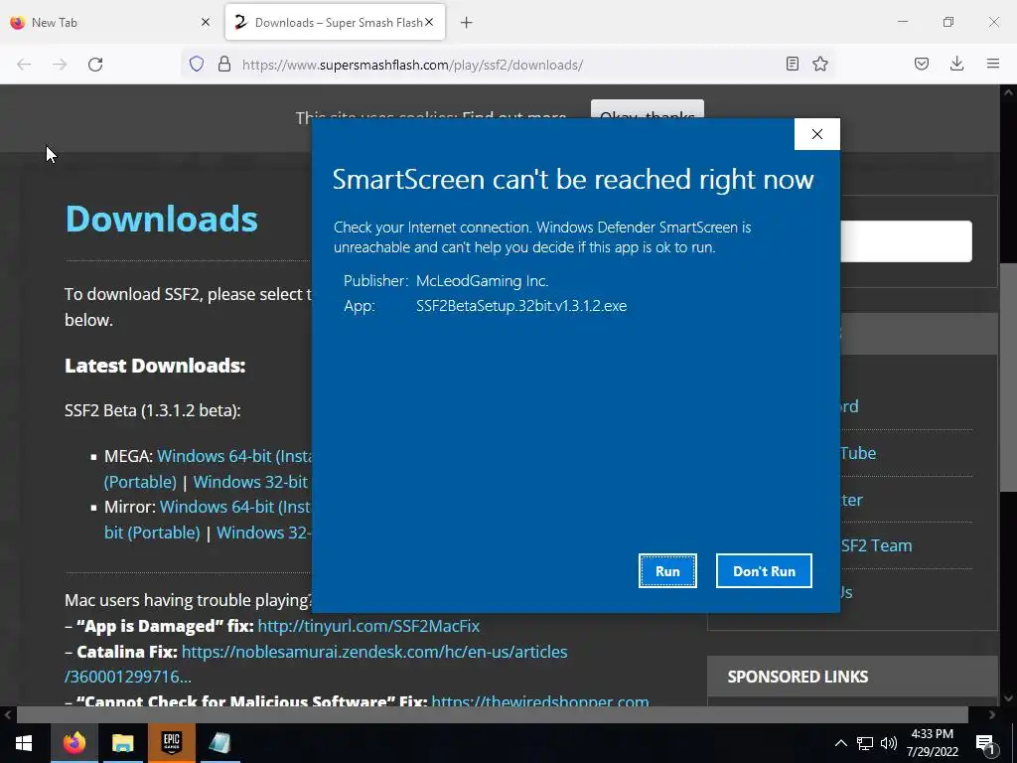Open File Explorer from the taskbar
Viewport: 1017px width, 763px height.
coord(122,743)
